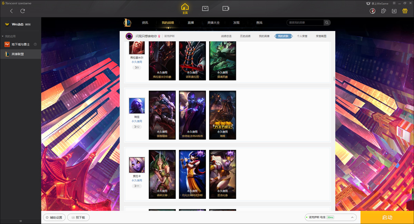Image resolution: width=414 pixels, height=224 pixels.
Task: Select 地下城与勇士 in the sidebar
Action: (x=20, y=44)
